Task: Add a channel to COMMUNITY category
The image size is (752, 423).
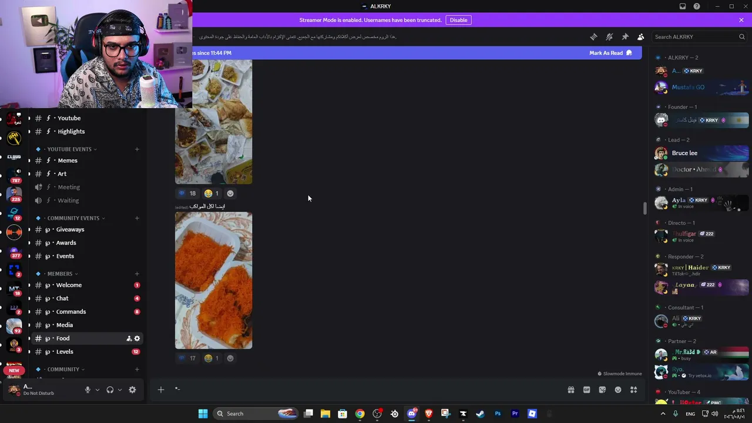Action: click(137, 370)
